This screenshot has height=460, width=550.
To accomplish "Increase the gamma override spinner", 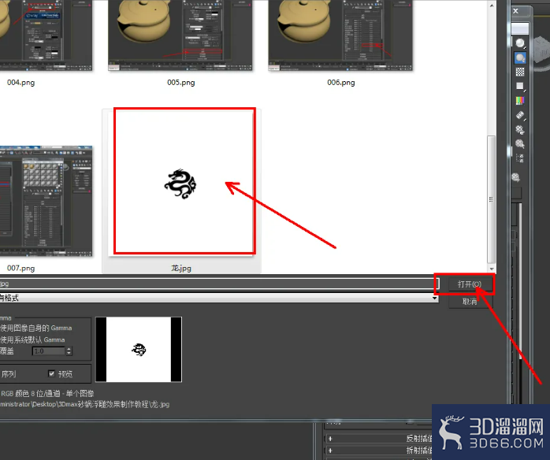I will tap(69, 349).
